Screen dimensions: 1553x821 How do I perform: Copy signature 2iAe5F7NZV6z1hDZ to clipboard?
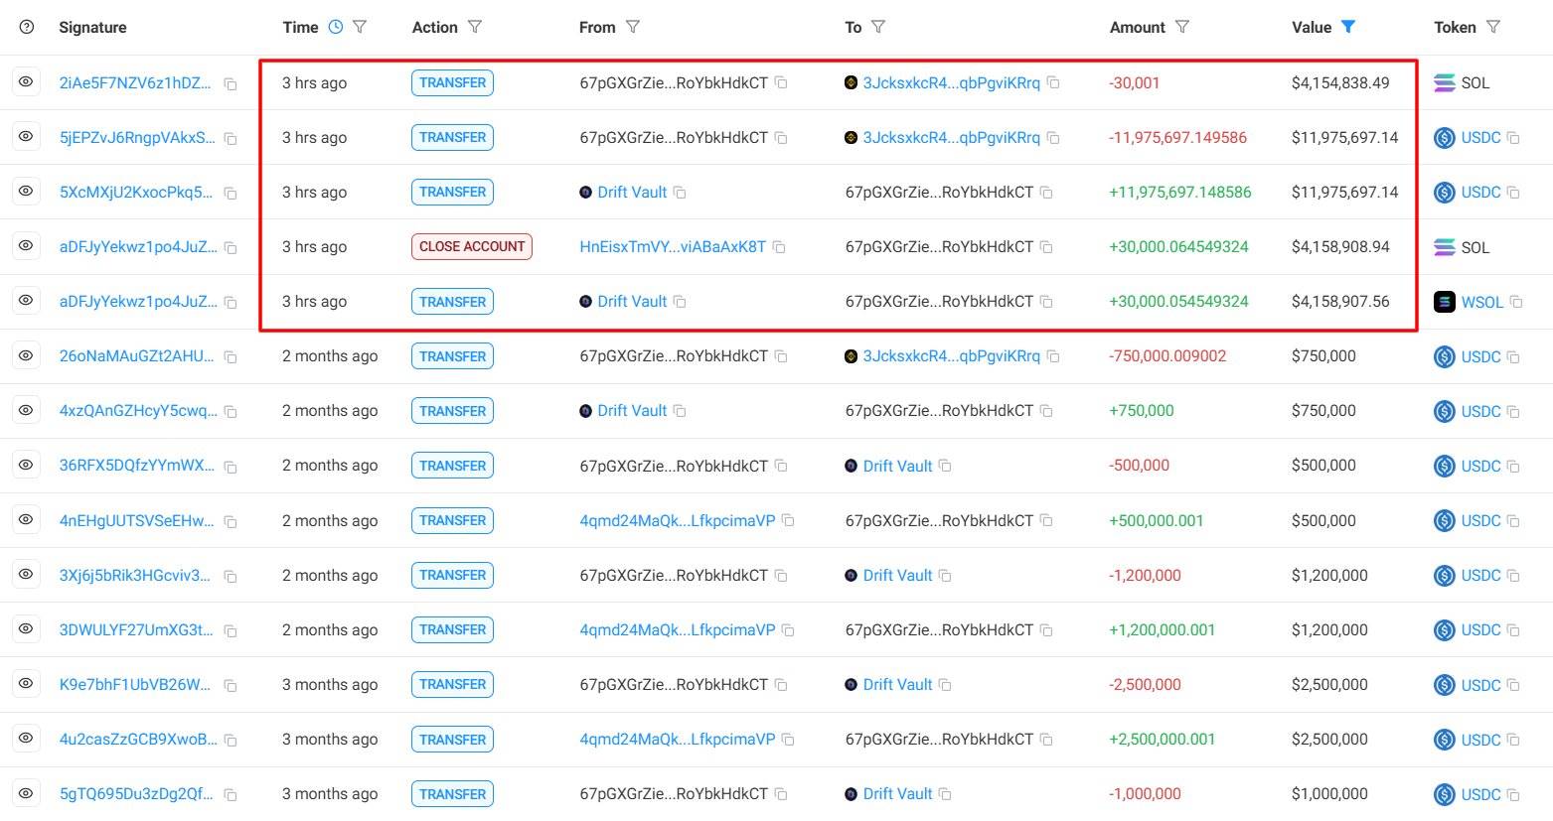[x=231, y=84]
